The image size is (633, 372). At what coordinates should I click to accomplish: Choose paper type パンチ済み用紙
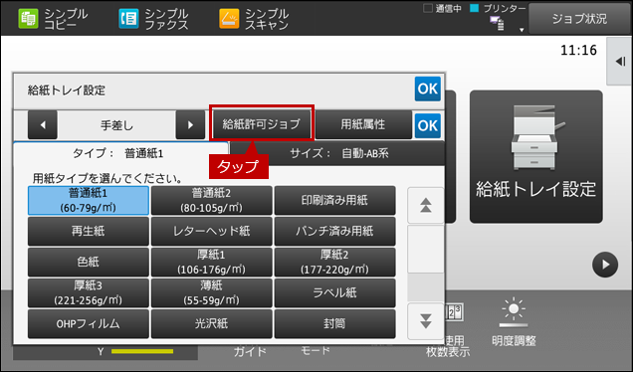pyautogui.click(x=334, y=231)
